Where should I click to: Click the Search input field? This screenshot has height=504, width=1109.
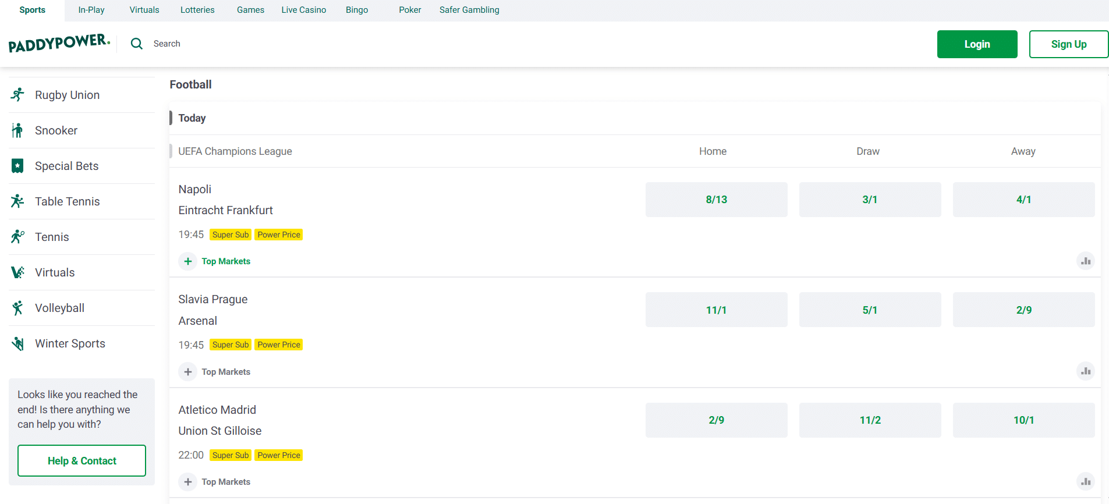[166, 44]
